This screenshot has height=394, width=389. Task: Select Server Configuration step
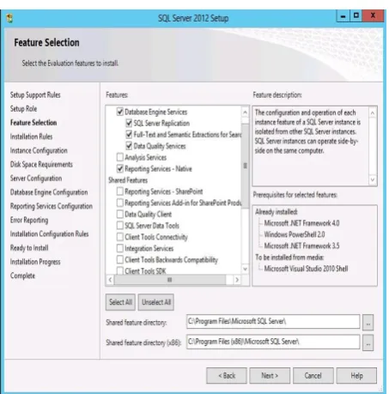[36, 179]
